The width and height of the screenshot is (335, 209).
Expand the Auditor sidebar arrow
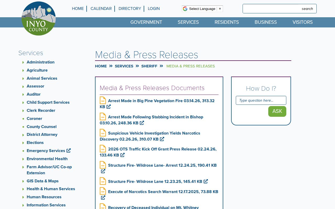coord(23,95)
